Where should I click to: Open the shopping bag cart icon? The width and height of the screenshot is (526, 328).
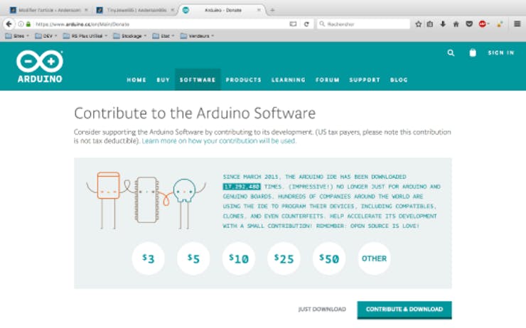point(473,53)
